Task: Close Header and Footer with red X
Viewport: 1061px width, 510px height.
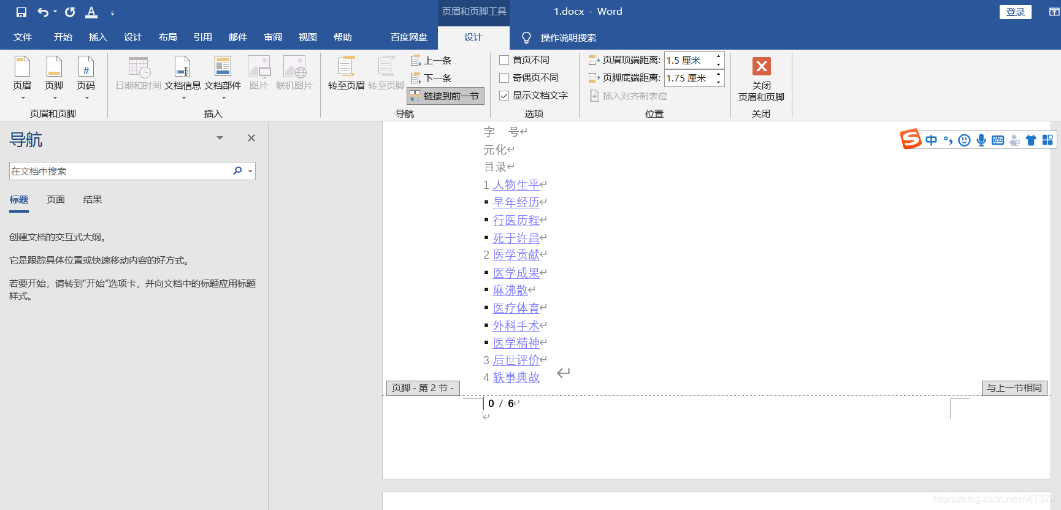Action: point(762,66)
